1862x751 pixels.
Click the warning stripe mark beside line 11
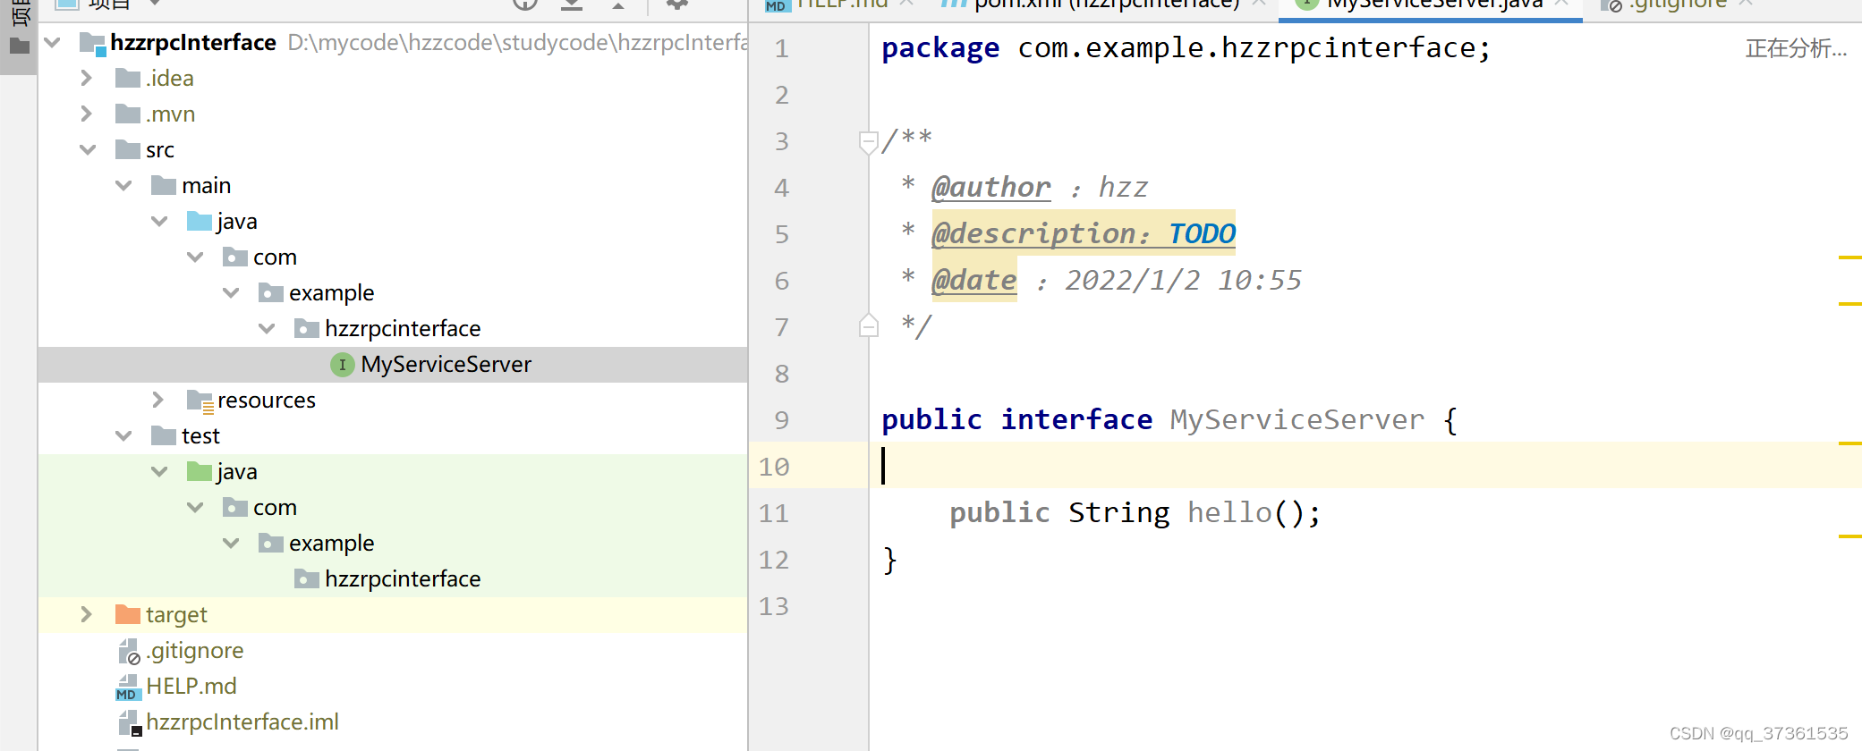click(x=1849, y=536)
